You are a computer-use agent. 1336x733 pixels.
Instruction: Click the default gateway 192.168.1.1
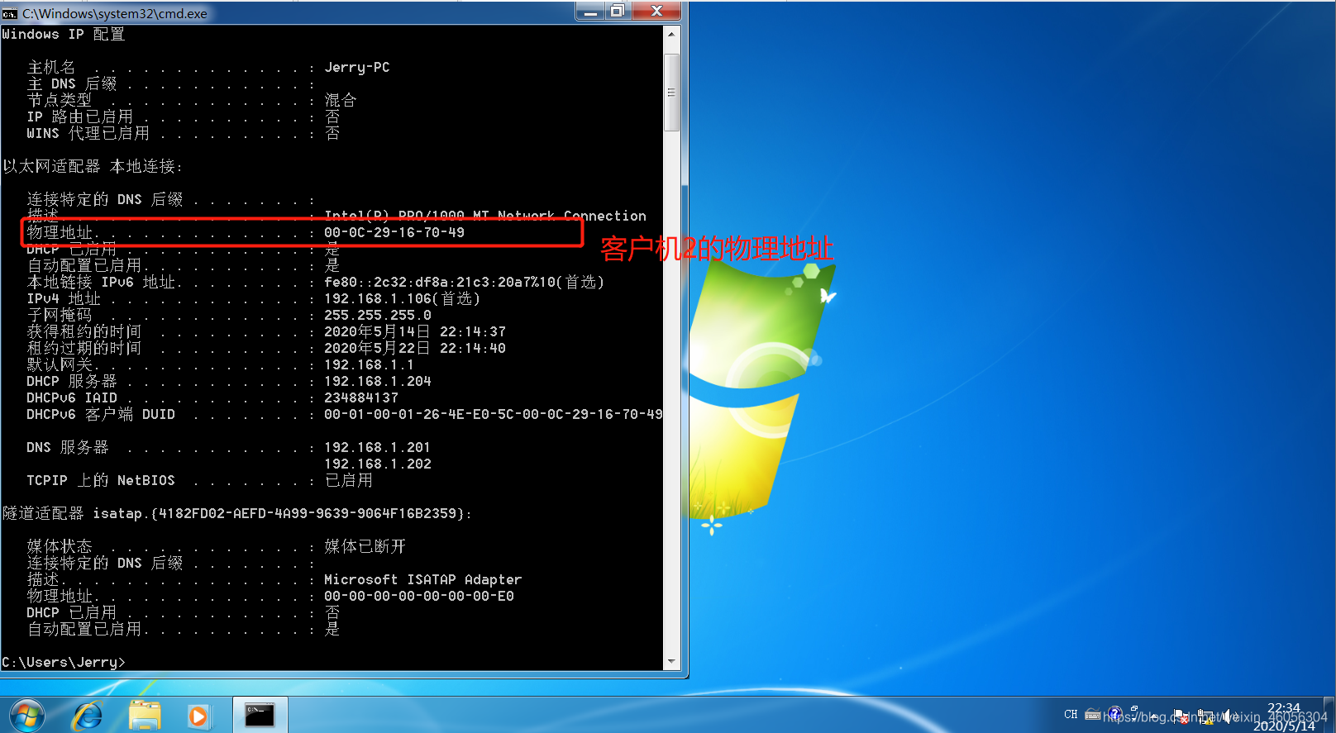pos(369,364)
